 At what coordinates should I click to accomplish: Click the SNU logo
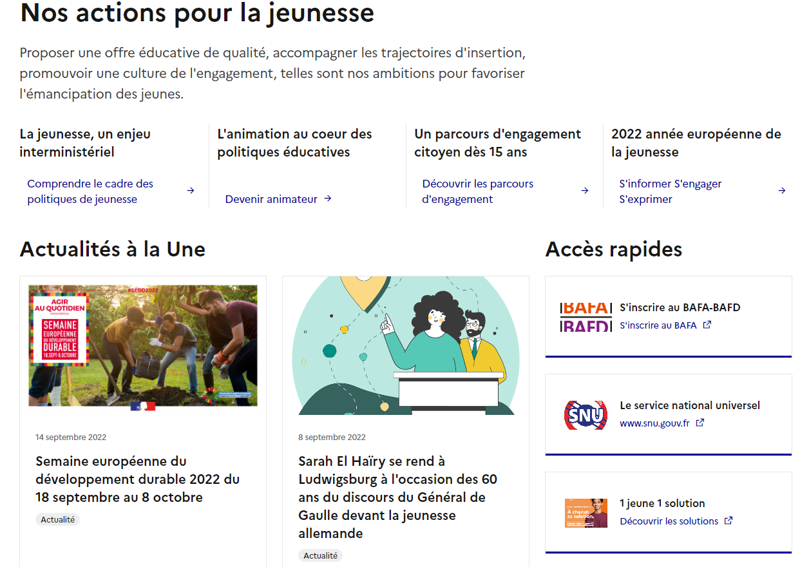586,414
